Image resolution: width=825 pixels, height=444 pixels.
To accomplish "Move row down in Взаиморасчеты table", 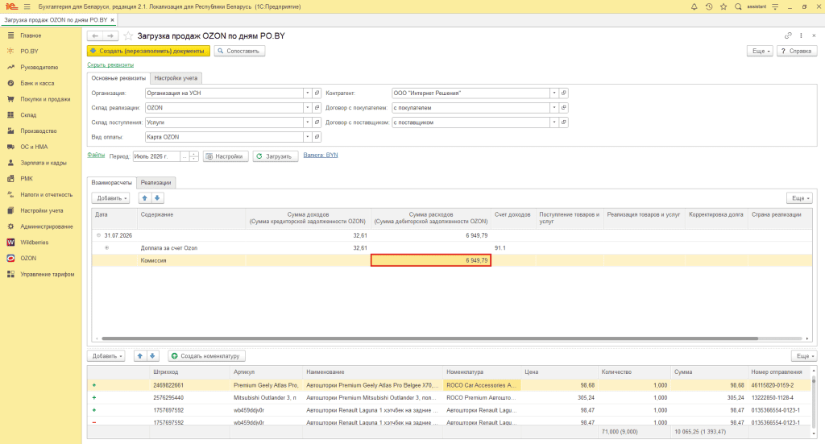I will [x=157, y=198].
